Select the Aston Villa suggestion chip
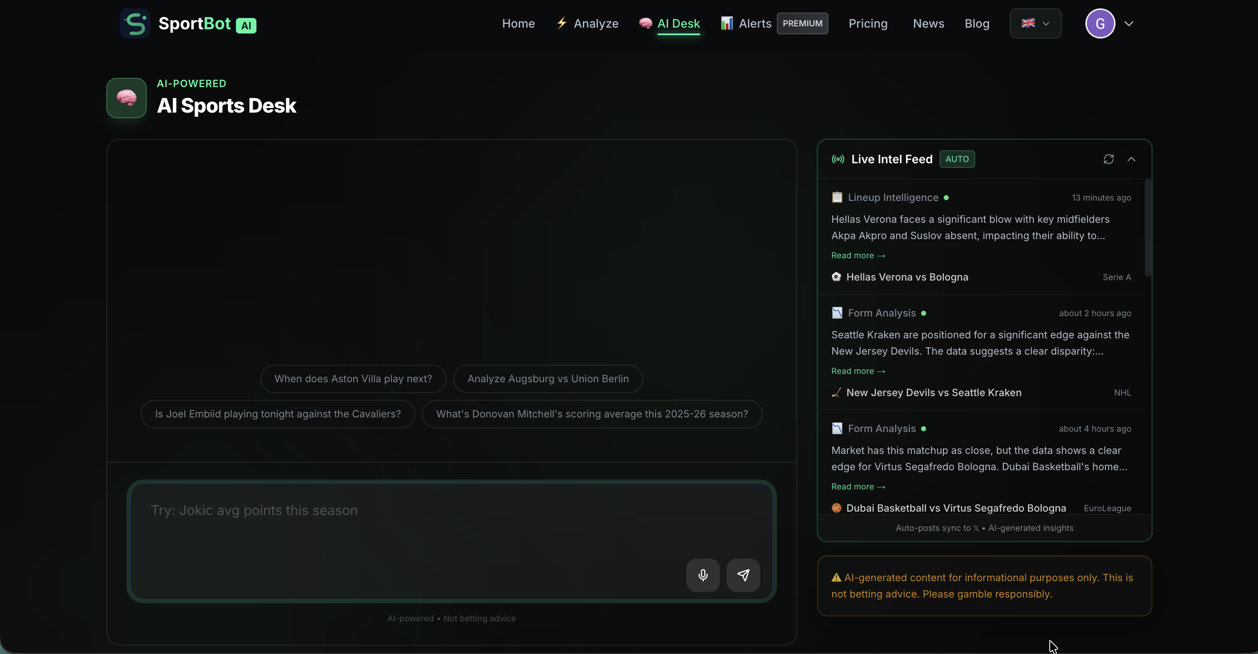 coord(352,378)
